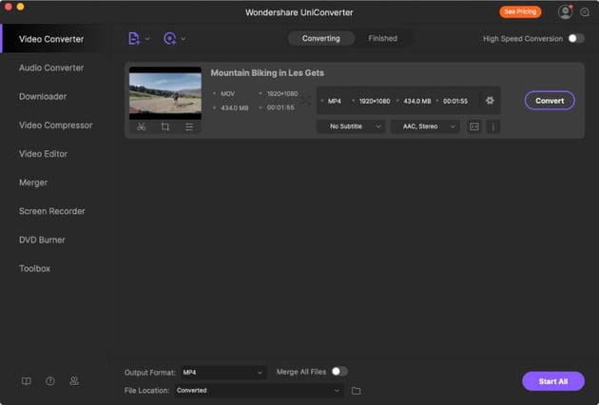Click the yellow minimize window button
Viewport: 599px width, 405px height.
point(21,7)
